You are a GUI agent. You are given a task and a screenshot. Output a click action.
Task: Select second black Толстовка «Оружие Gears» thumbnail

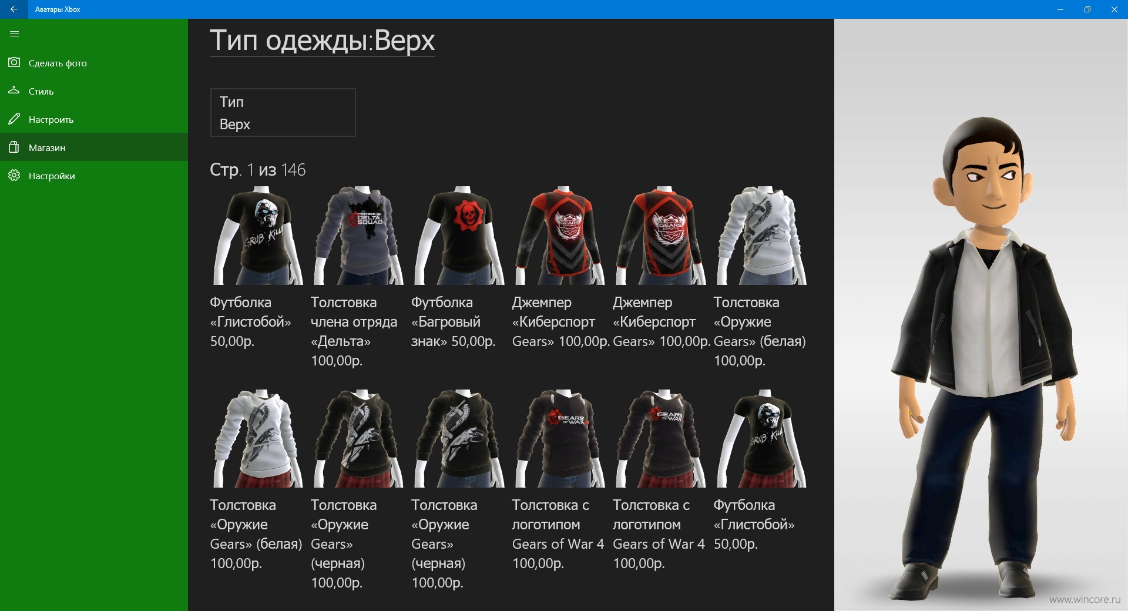[459, 438]
